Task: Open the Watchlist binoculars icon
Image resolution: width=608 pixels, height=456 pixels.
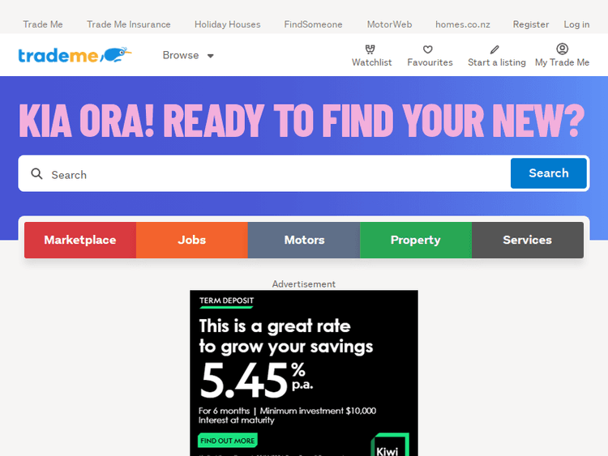Action: point(370,49)
